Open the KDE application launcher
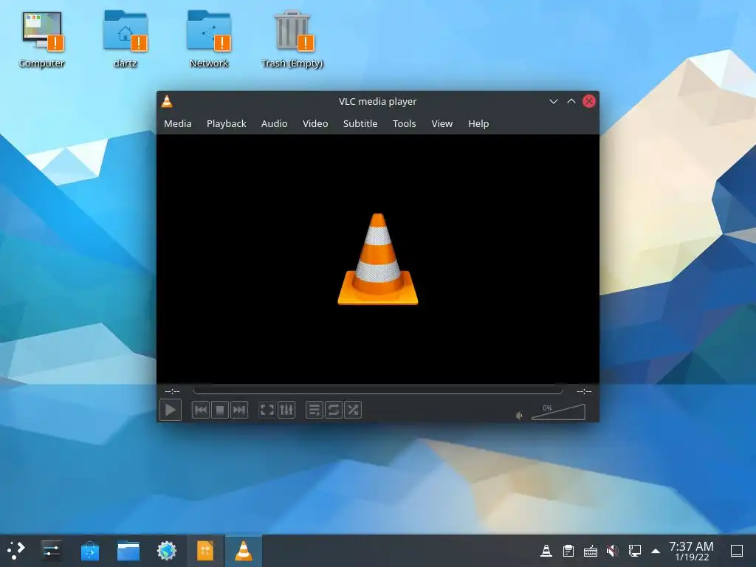756x567 pixels. [16, 550]
